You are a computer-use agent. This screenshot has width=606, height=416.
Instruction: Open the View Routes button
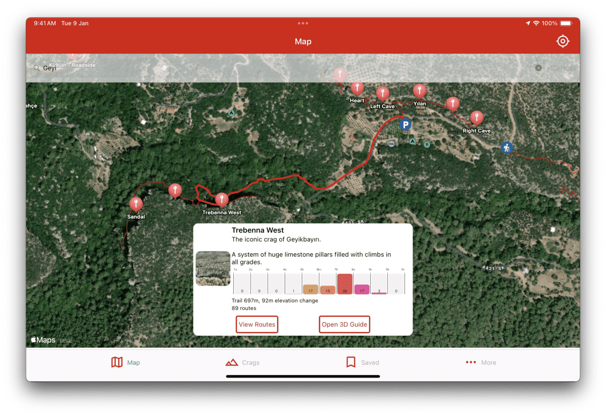(x=257, y=325)
